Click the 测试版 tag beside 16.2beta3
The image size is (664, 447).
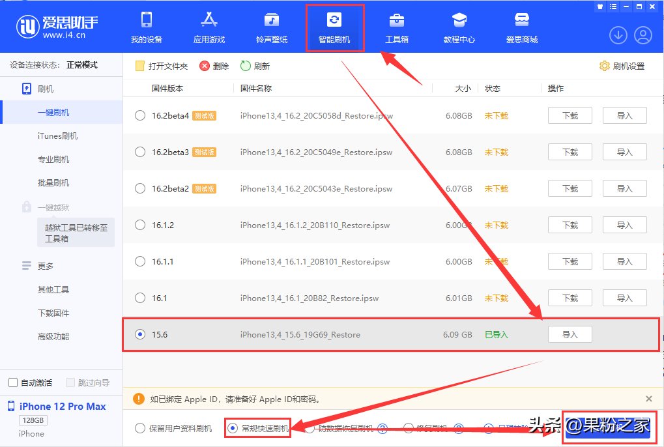pos(204,152)
